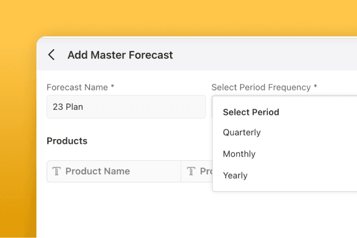Viewport: 357px width, 238px height.
Task: Click the text-type icon in second column
Action: pyautogui.click(x=191, y=171)
